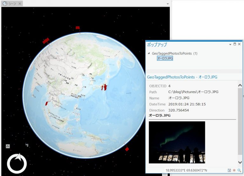Open the view list dropdown above the scene

point(168,4)
